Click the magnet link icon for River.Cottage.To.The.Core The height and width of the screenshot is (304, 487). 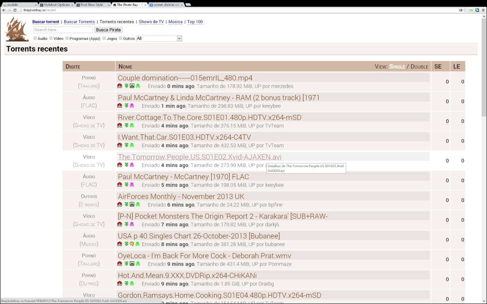tap(119, 125)
